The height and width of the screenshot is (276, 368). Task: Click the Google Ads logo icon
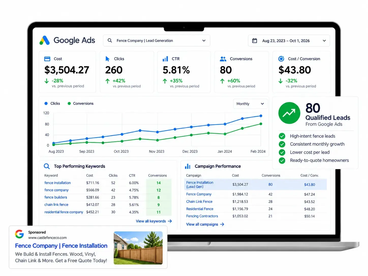tap(44, 40)
